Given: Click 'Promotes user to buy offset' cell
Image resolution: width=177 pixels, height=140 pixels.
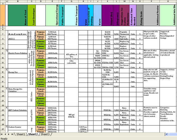Looking at the screenshot, I should 151,116.
